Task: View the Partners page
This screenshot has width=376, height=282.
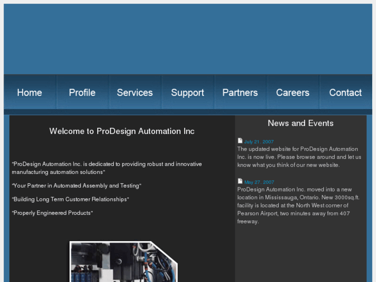Action: point(240,93)
